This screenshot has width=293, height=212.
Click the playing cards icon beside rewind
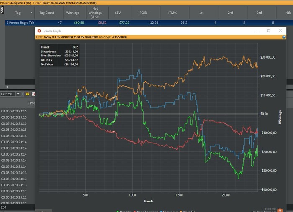33,94
